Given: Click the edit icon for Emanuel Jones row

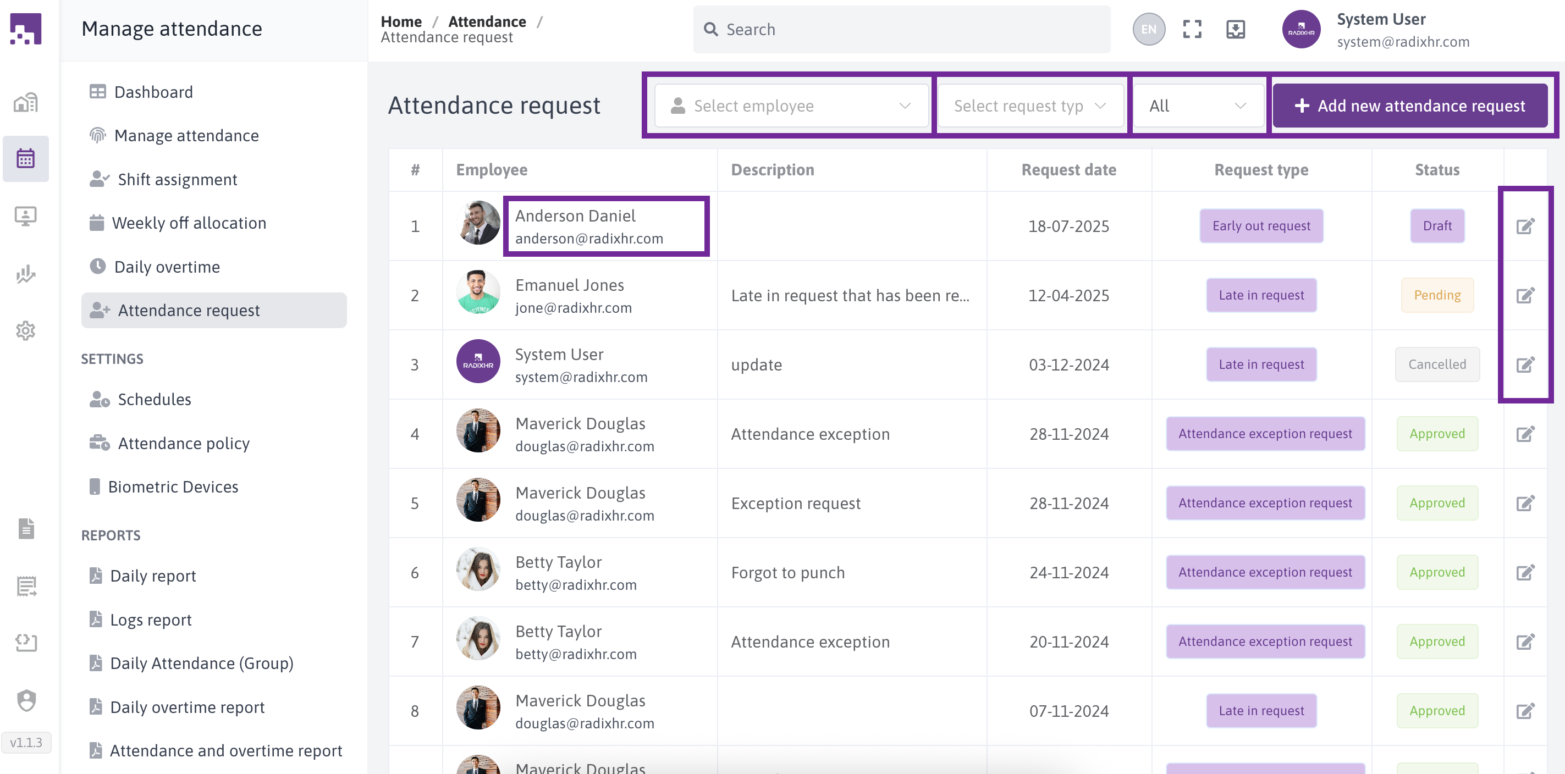Looking at the screenshot, I should [1525, 295].
